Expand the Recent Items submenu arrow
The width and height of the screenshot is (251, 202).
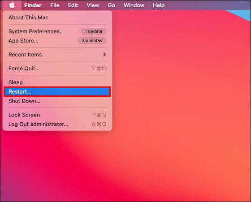click(104, 55)
